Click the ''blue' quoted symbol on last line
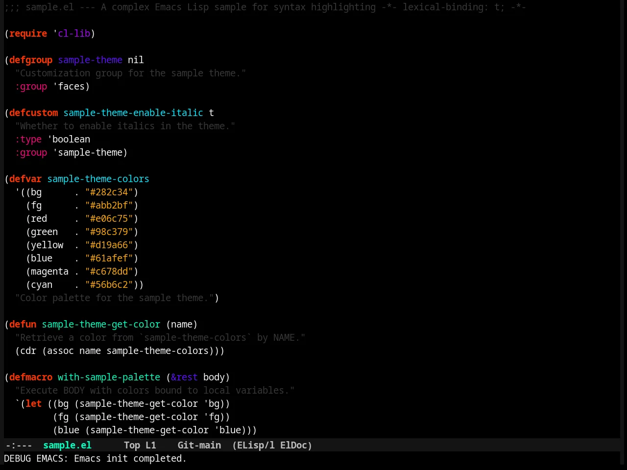Image resolution: width=627 pixels, height=470 pixels. [227, 430]
